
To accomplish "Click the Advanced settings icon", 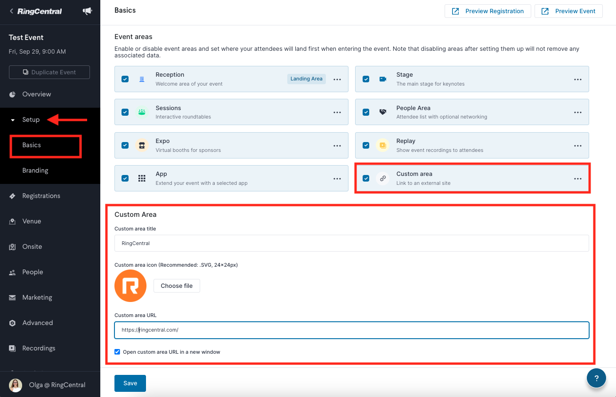I will click(13, 323).
